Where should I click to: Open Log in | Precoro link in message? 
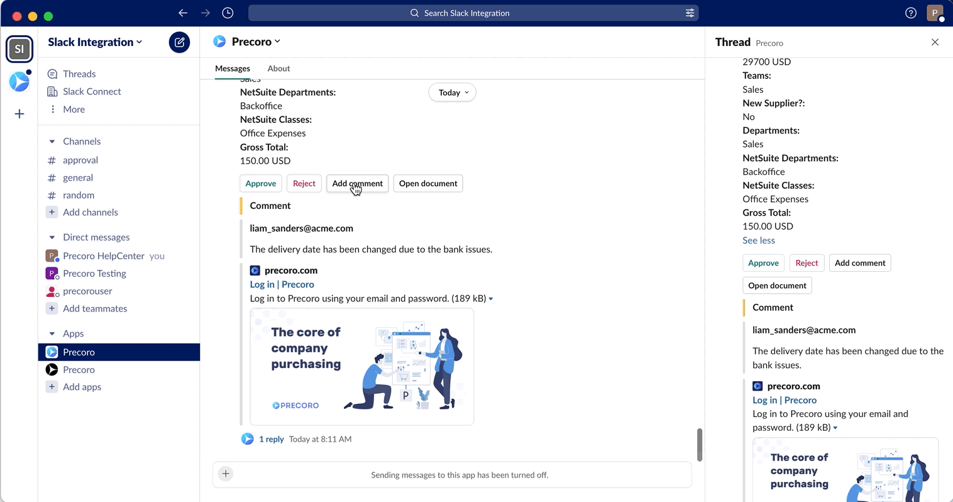click(x=282, y=284)
